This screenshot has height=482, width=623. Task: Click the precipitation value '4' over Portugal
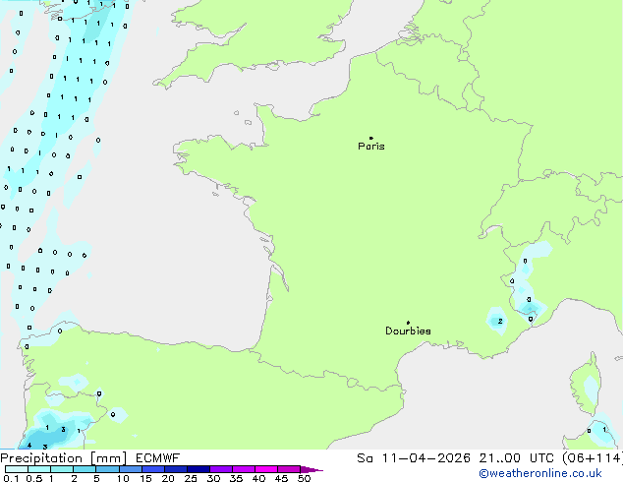click(29, 446)
